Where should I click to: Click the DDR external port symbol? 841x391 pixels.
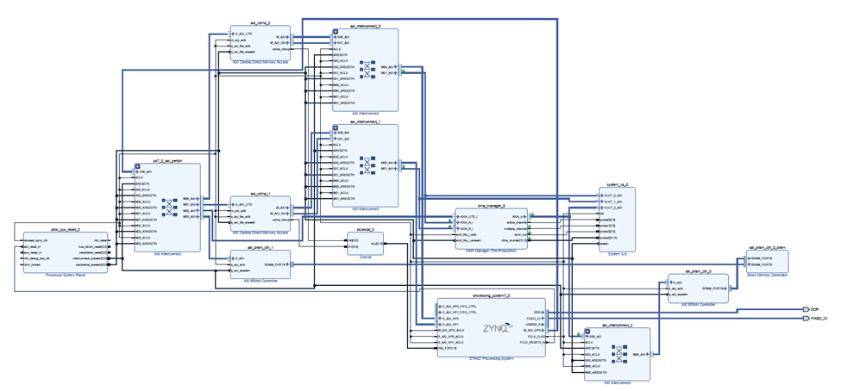click(x=804, y=308)
